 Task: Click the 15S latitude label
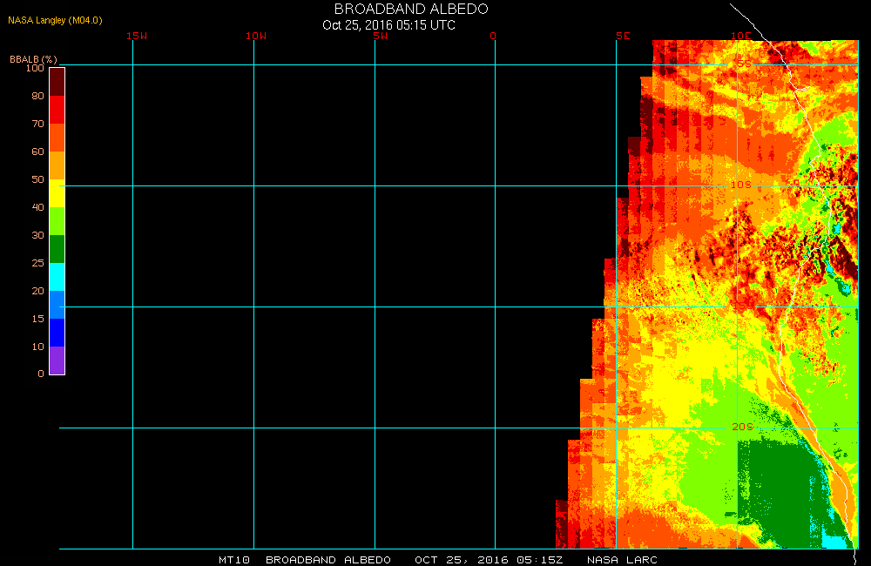coord(743,306)
